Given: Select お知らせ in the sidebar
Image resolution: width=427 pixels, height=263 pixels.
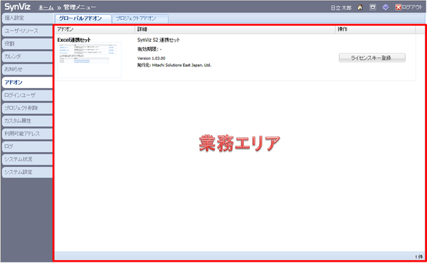Looking at the screenshot, I should (x=27, y=69).
